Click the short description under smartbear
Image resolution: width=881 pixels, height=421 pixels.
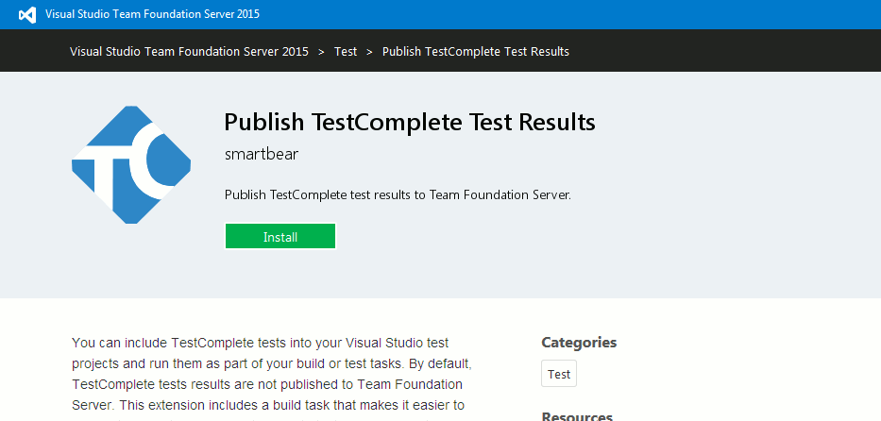coord(398,195)
